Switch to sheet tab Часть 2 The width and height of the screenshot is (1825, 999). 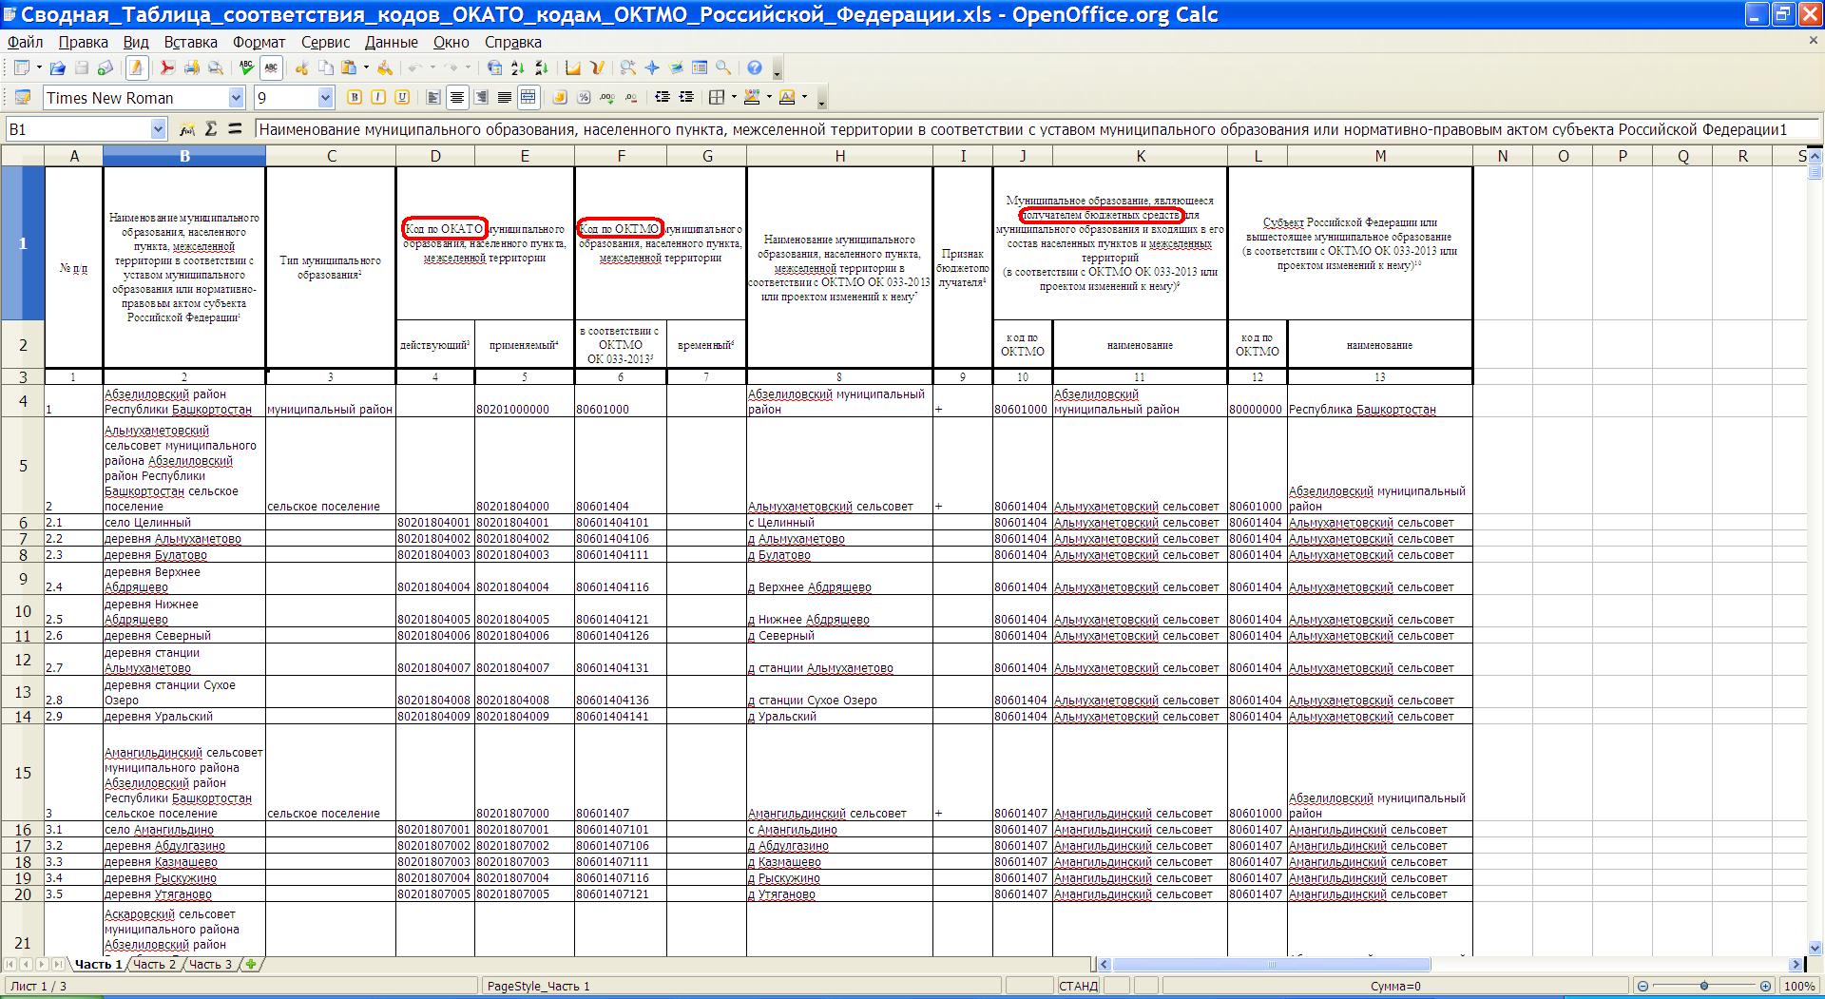click(x=154, y=964)
